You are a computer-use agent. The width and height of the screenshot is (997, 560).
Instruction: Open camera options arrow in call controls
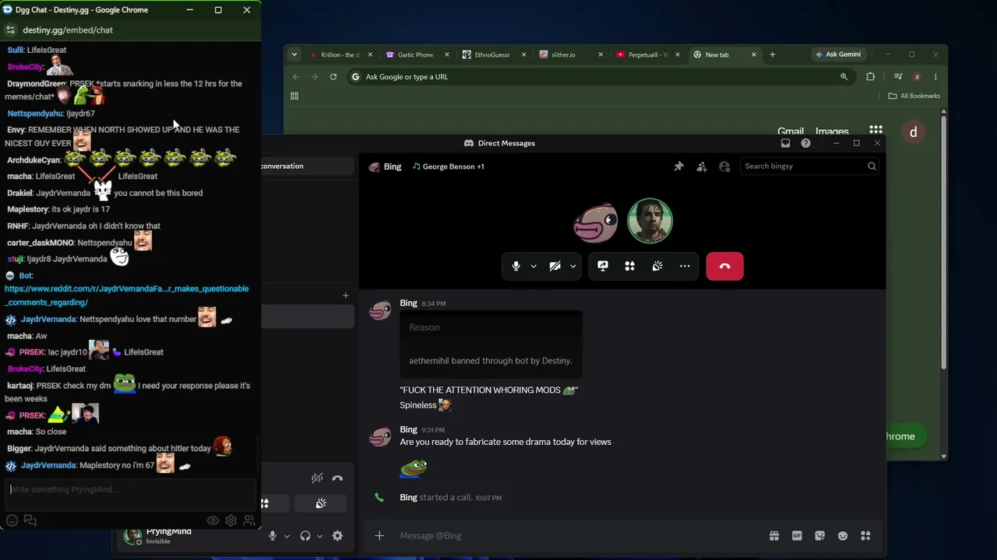pos(573,266)
